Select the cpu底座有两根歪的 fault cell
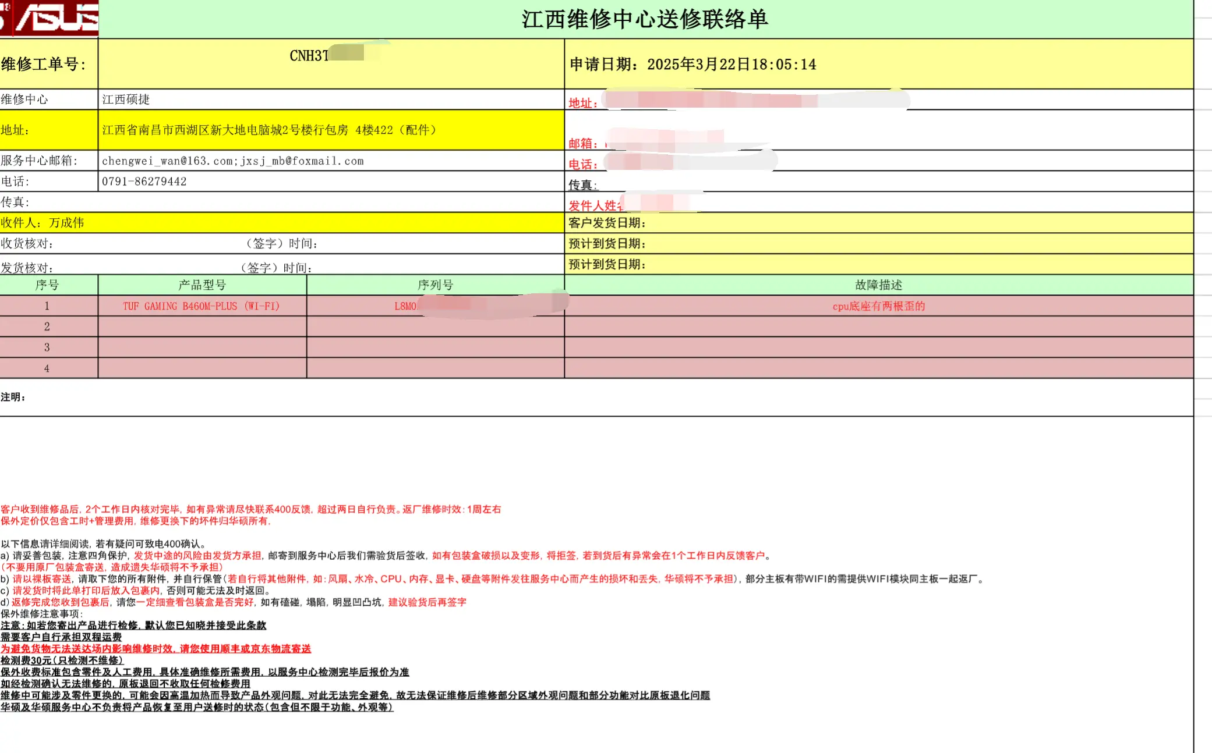 (x=879, y=306)
